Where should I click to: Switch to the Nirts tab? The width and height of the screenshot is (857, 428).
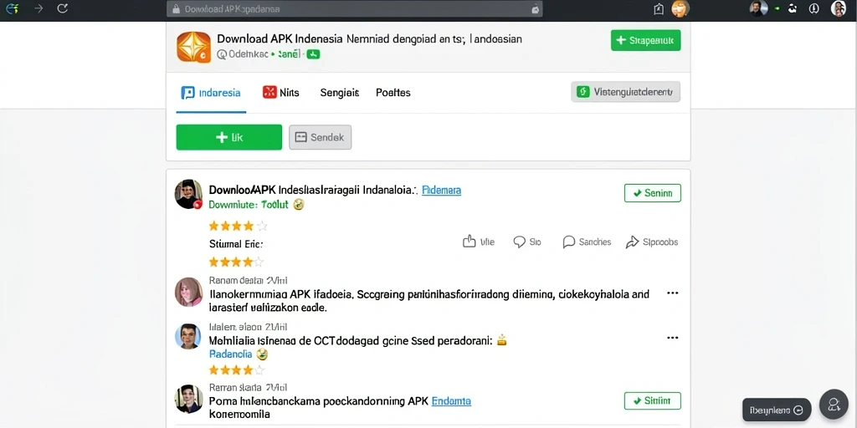[281, 92]
